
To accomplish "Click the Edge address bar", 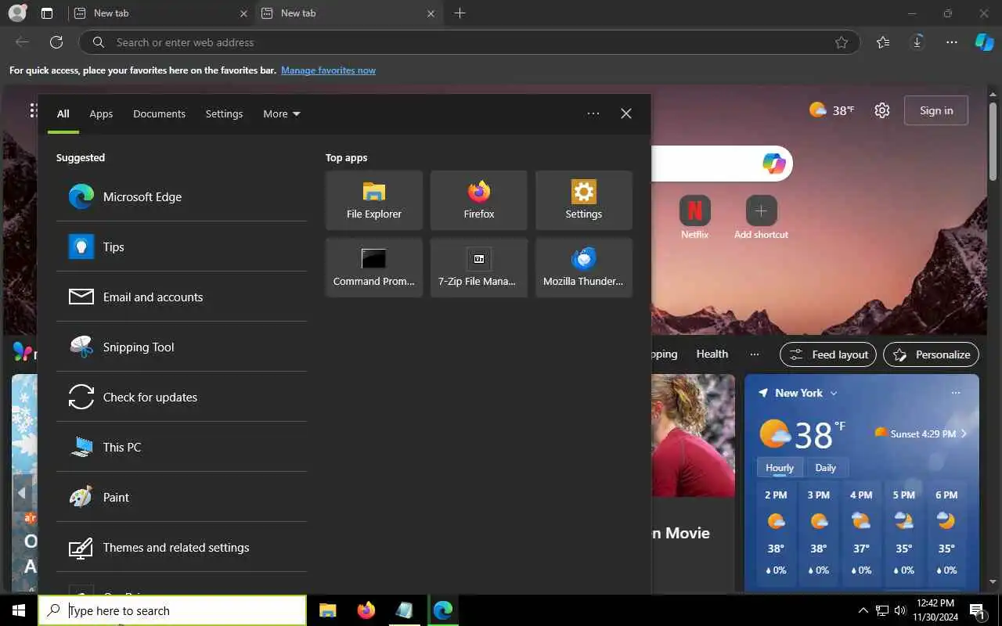I will pos(470,42).
